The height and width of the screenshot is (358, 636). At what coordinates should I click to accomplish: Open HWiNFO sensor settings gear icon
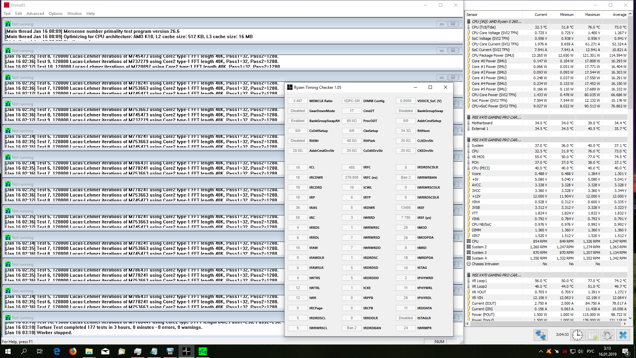tap(608, 335)
